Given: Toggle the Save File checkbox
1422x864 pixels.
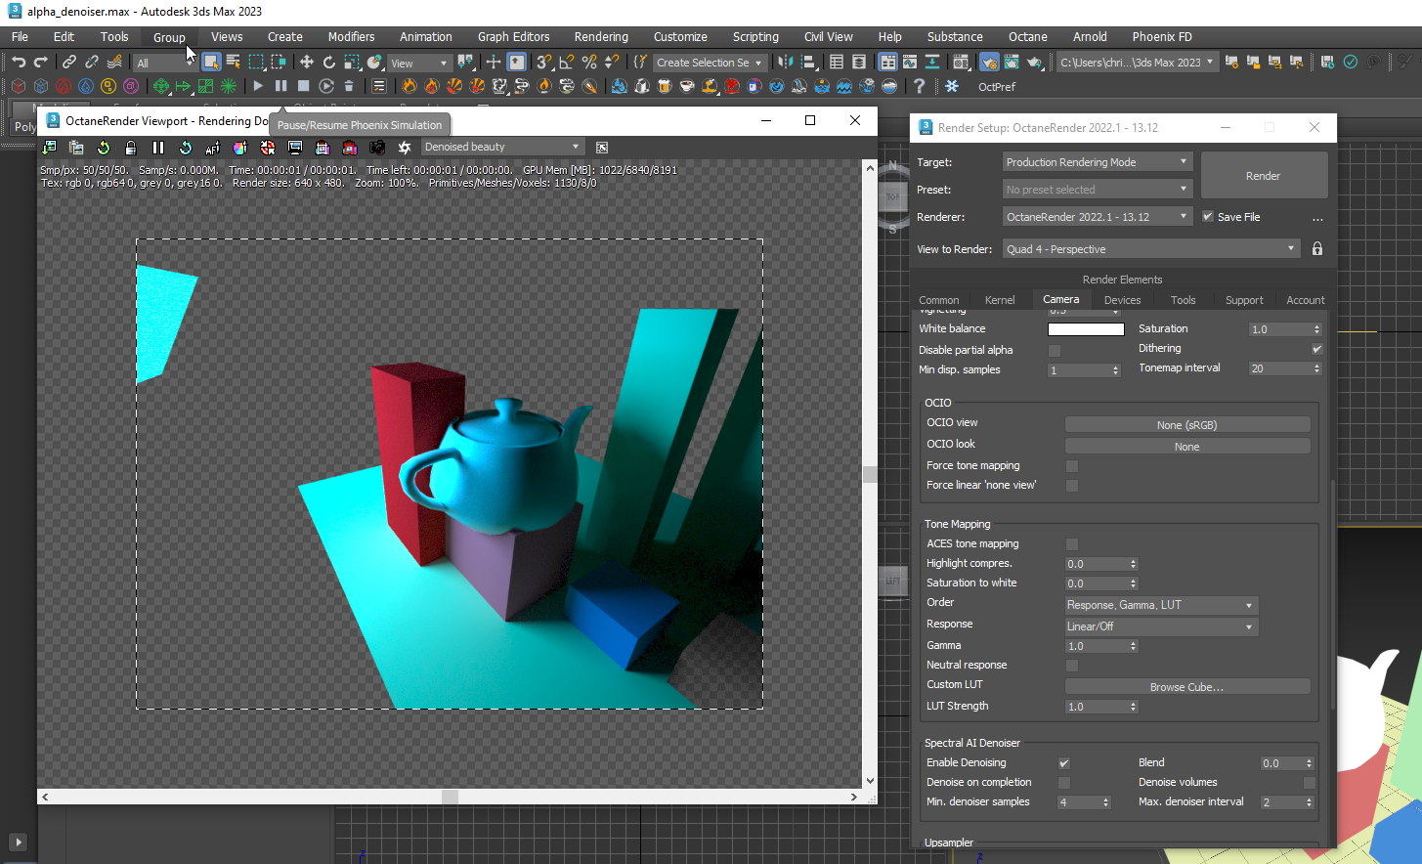Looking at the screenshot, I should [x=1208, y=217].
